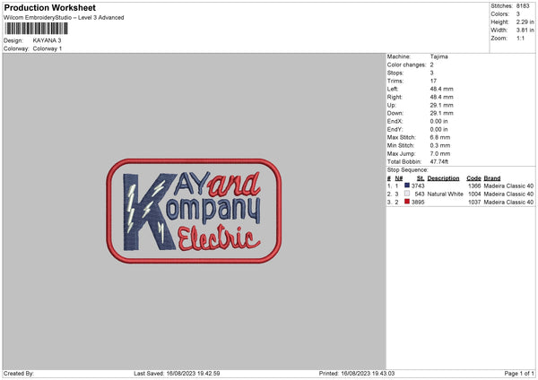Click the Machine value Tajima
The image size is (538, 380).
(x=438, y=56)
